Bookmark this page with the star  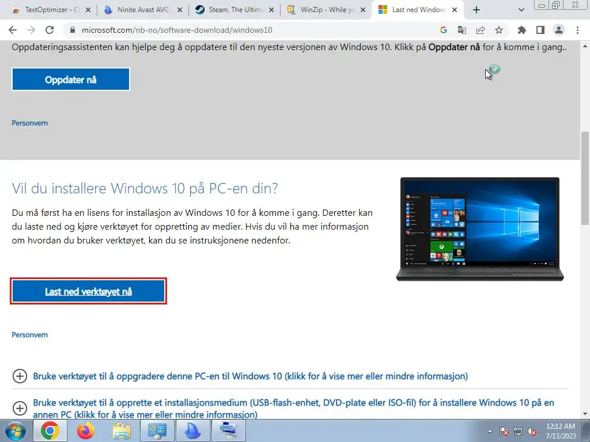[499, 30]
